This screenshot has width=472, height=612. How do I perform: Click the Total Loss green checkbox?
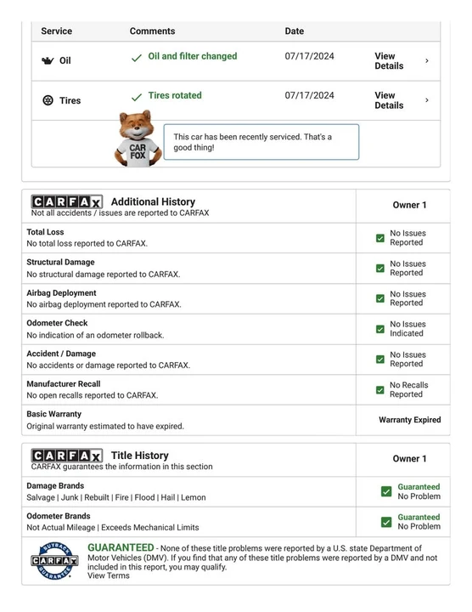coord(380,238)
